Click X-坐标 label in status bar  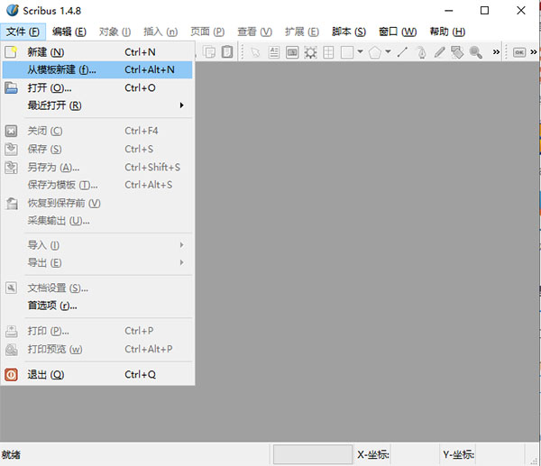tap(372, 454)
